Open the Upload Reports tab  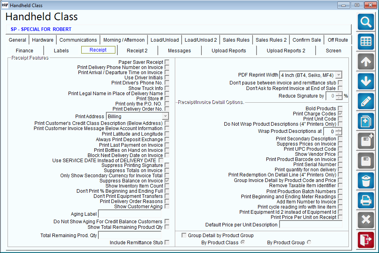(x=229, y=50)
